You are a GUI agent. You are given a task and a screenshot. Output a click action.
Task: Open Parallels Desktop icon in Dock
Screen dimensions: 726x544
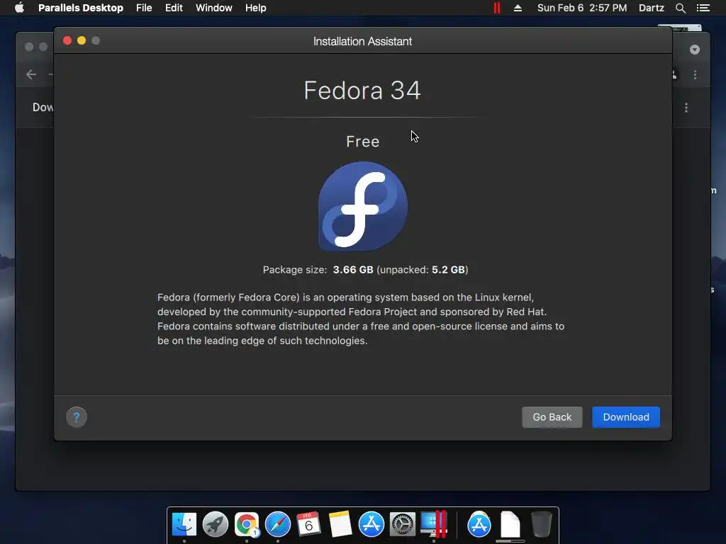pyautogui.click(x=434, y=524)
